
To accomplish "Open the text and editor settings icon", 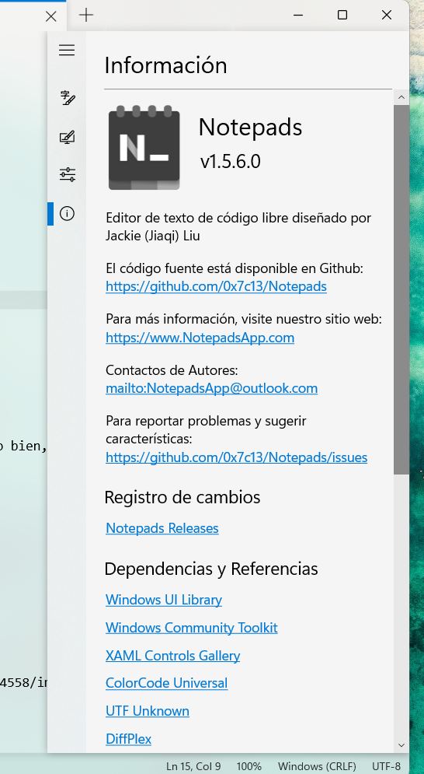I will click(x=67, y=98).
